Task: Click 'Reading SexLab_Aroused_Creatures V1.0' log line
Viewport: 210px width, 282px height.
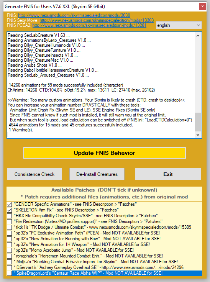Action: (48, 75)
